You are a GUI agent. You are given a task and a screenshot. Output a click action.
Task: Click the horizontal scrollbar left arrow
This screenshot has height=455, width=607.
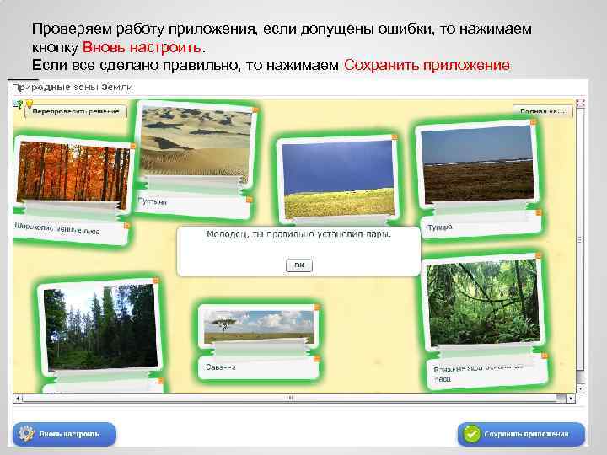[17, 398]
